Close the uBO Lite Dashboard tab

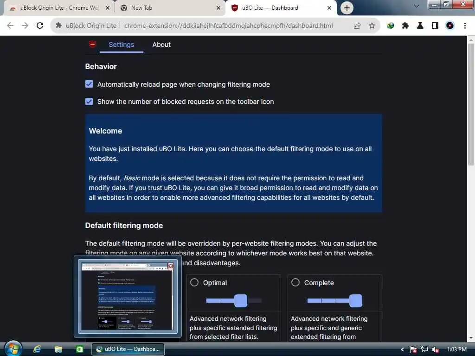click(x=329, y=8)
